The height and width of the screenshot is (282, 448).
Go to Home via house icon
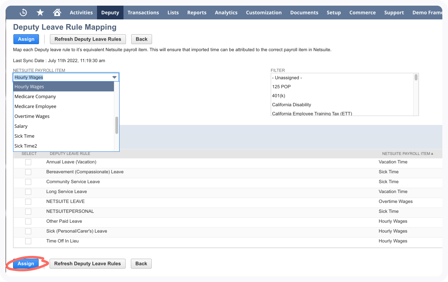pyautogui.click(x=57, y=12)
